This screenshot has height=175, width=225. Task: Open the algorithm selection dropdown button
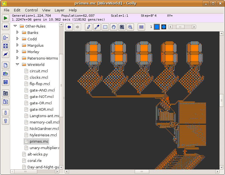(x=6, y=38)
